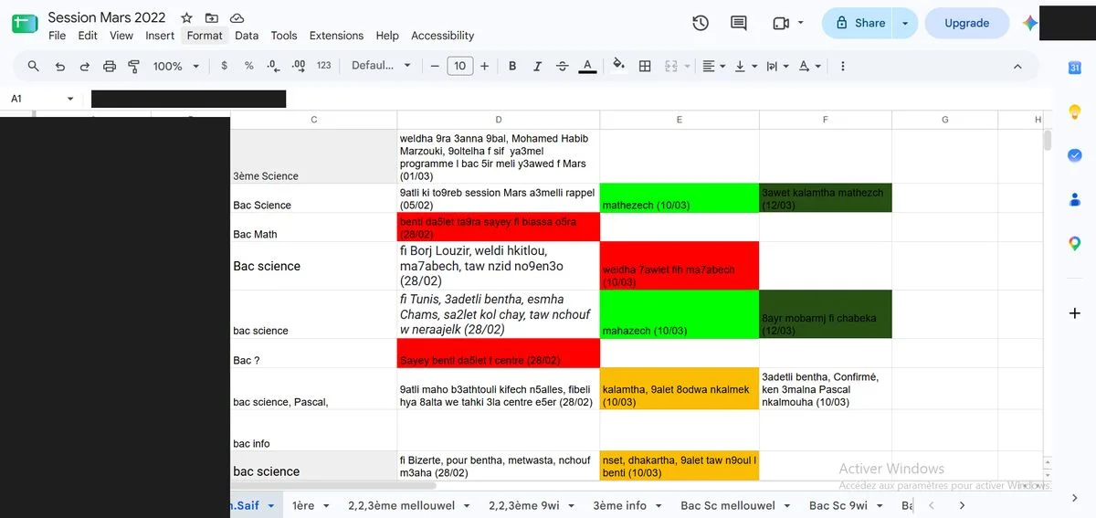Viewport: 1096px width, 518px height.
Task: Toggle italic formatting
Action: (x=537, y=66)
